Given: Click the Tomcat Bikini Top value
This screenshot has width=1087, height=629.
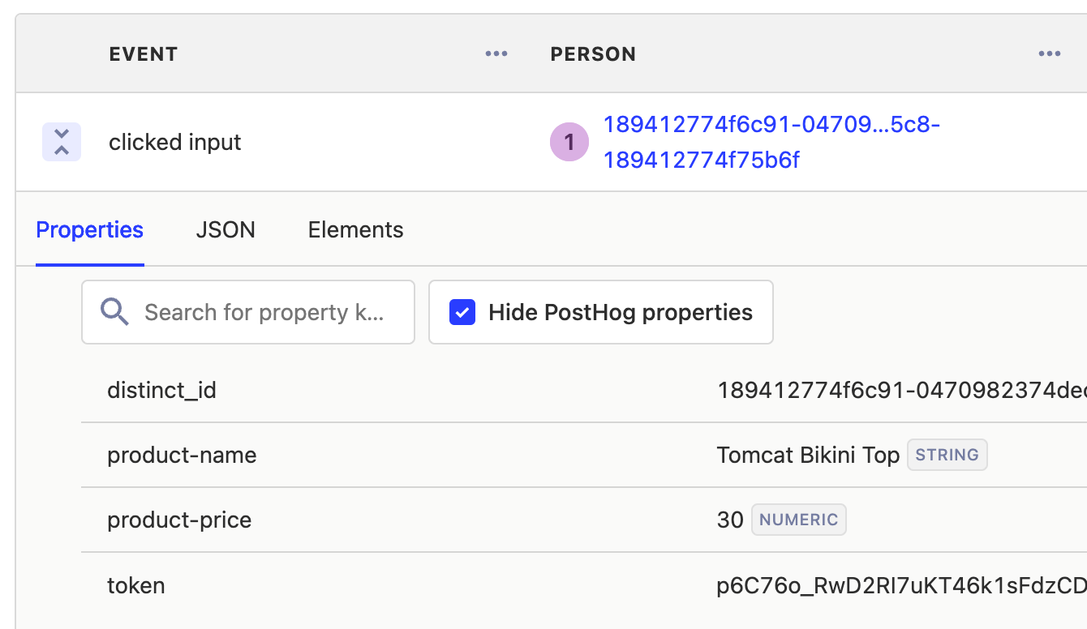Looking at the screenshot, I should tap(807, 455).
